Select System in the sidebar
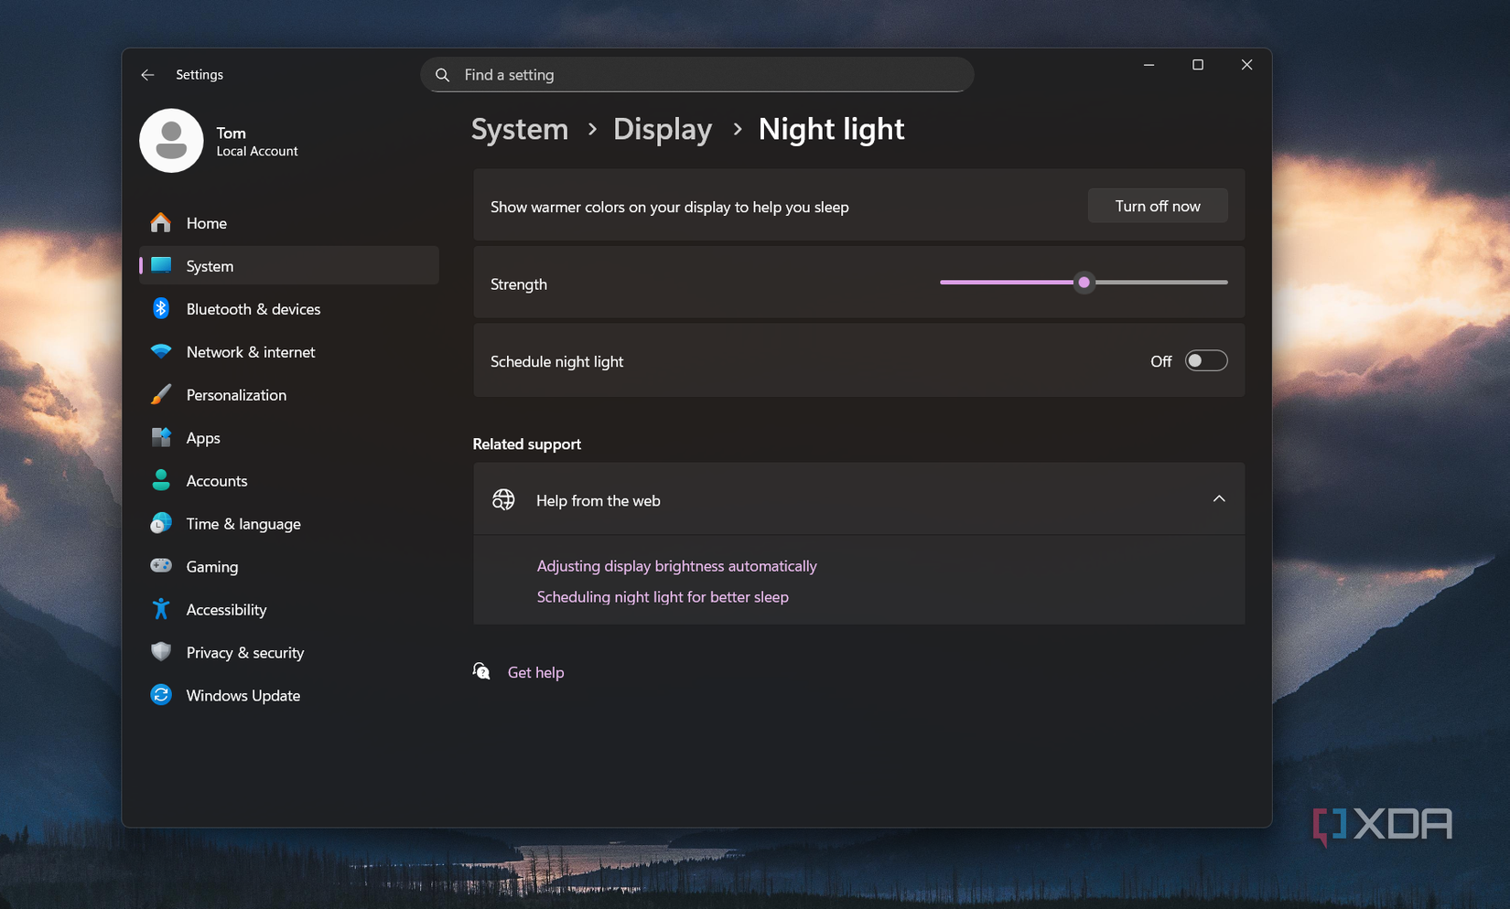 (289, 265)
